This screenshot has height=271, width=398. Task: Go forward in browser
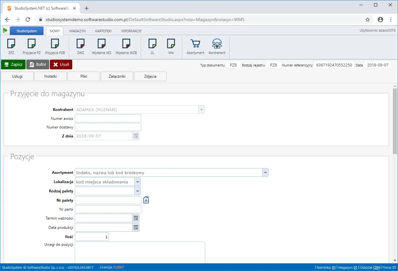point(18,19)
